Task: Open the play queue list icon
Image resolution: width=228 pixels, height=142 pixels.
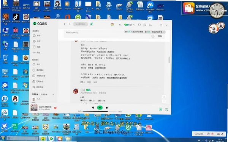Action: point(166,109)
